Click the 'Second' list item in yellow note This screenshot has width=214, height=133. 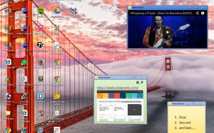185,122
